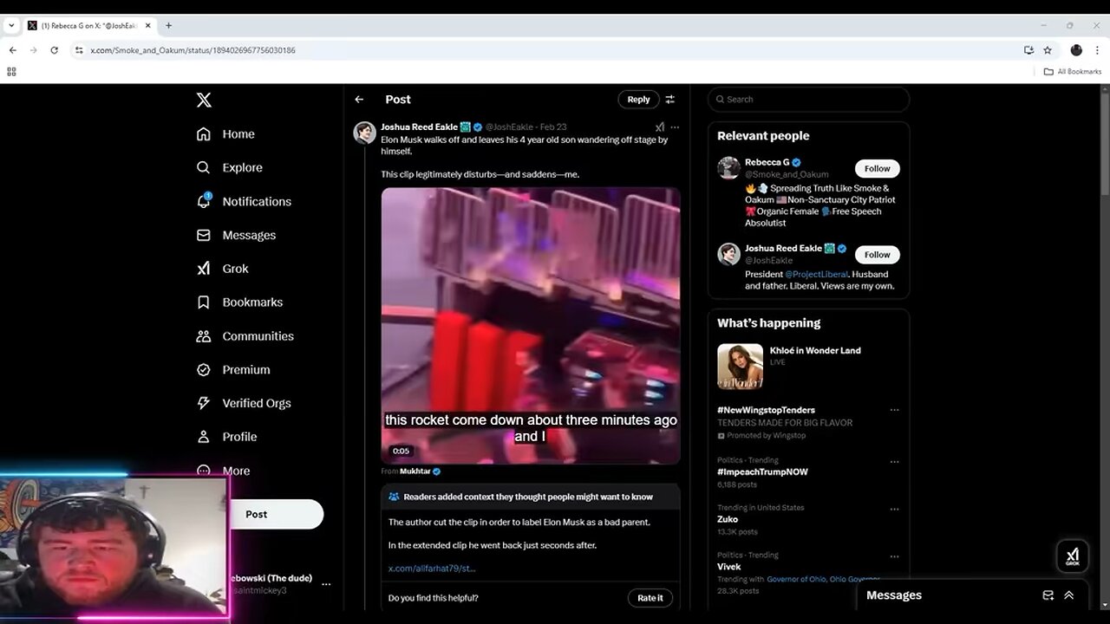Click the X logo icon
This screenshot has height=624, width=1110.
(x=204, y=100)
